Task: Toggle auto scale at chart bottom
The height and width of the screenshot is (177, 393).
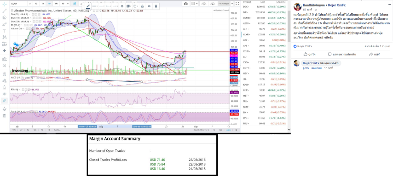Action: pyautogui.click(x=228, y=130)
